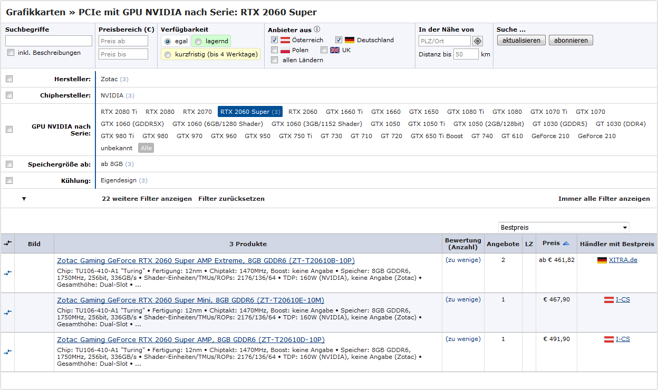Select the egal availability radio button

(168, 41)
